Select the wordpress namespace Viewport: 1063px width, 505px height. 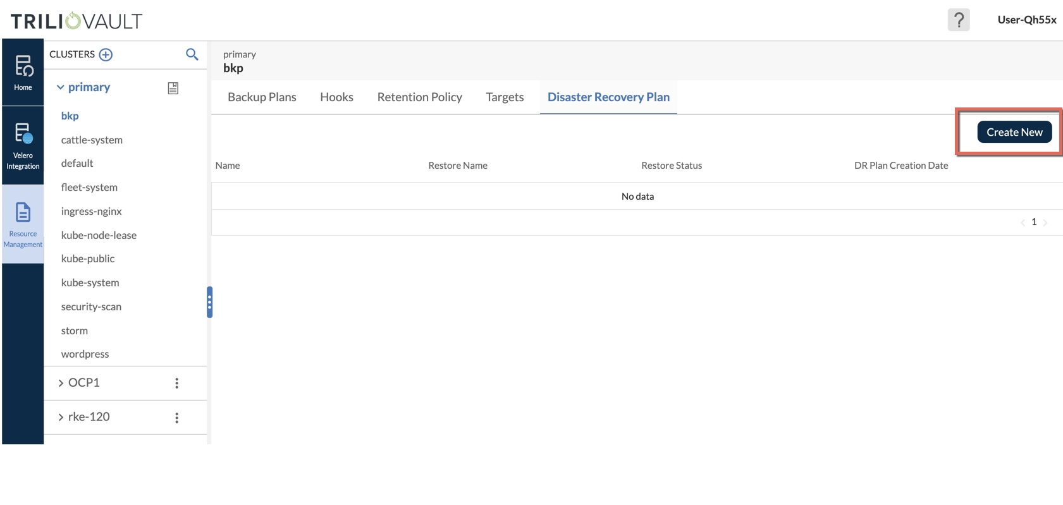pos(85,355)
